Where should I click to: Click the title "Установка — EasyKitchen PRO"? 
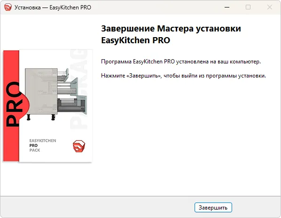click(53, 8)
